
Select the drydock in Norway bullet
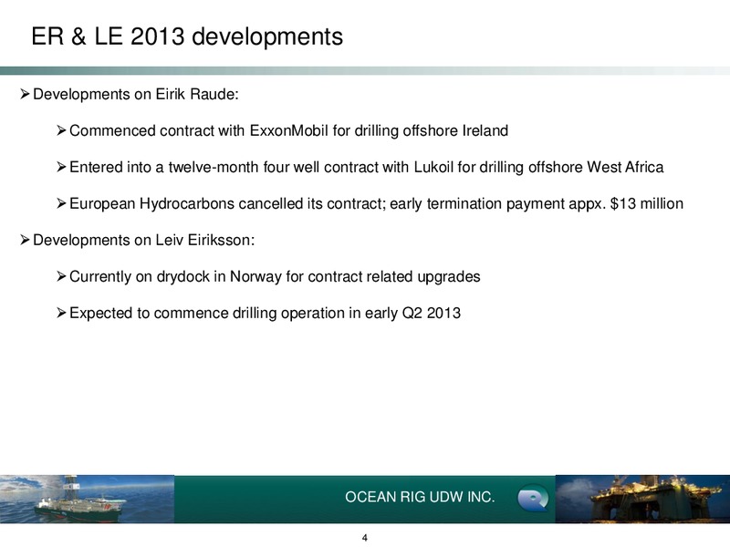tap(275, 277)
